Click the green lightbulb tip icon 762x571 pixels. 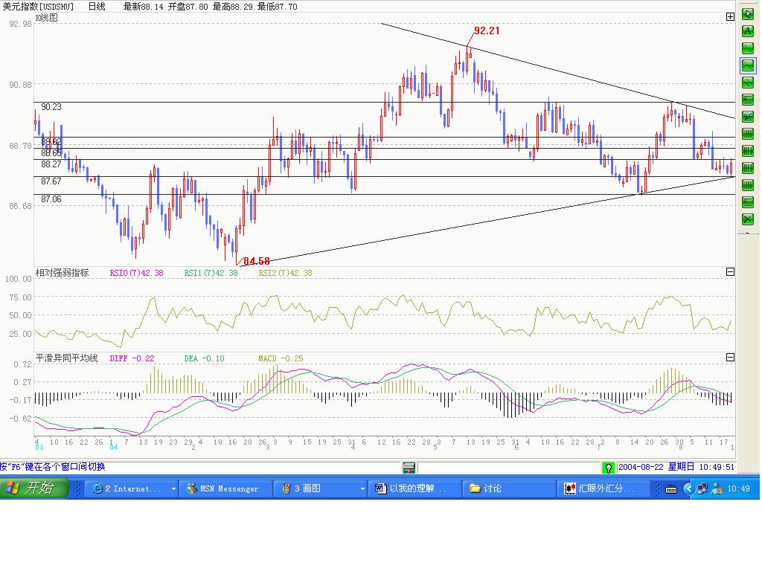click(608, 468)
